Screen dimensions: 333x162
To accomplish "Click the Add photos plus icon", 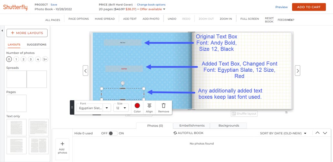I will (x=63, y=144).
